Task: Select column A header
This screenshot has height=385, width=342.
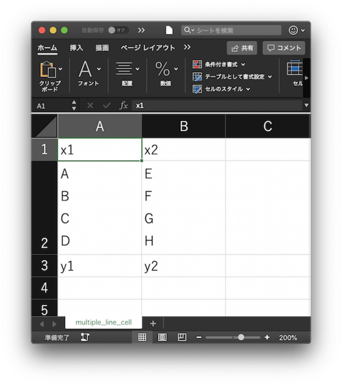Action: pos(100,126)
